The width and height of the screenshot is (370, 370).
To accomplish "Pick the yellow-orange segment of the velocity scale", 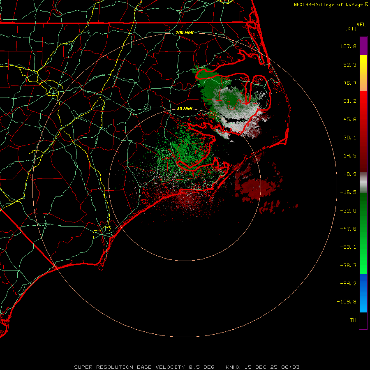I will coord(363,73).
